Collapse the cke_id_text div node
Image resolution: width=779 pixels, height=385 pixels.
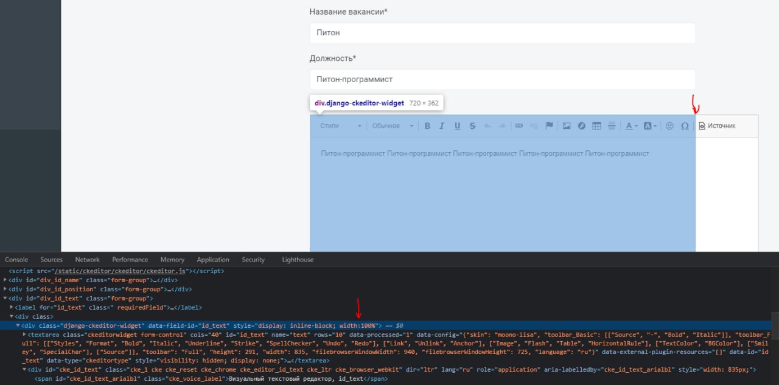click(x=24, y=370)
